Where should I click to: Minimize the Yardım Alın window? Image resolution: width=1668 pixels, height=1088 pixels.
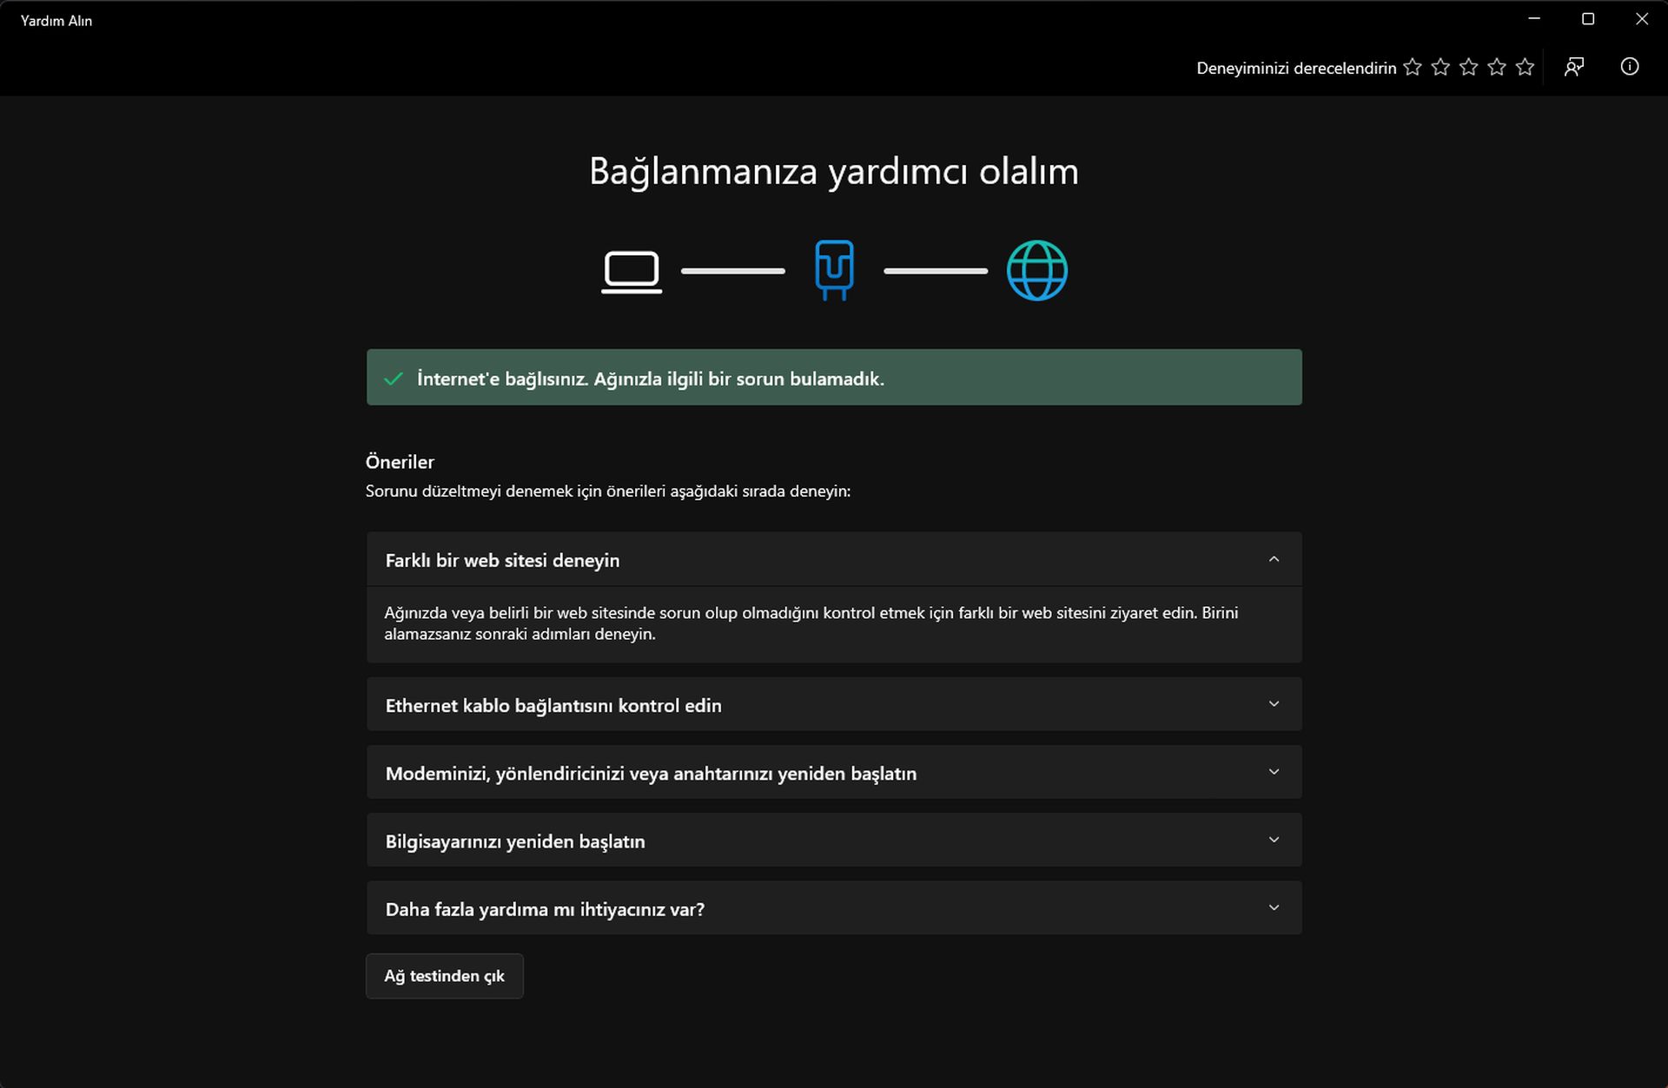click(x=1534, y=19)
